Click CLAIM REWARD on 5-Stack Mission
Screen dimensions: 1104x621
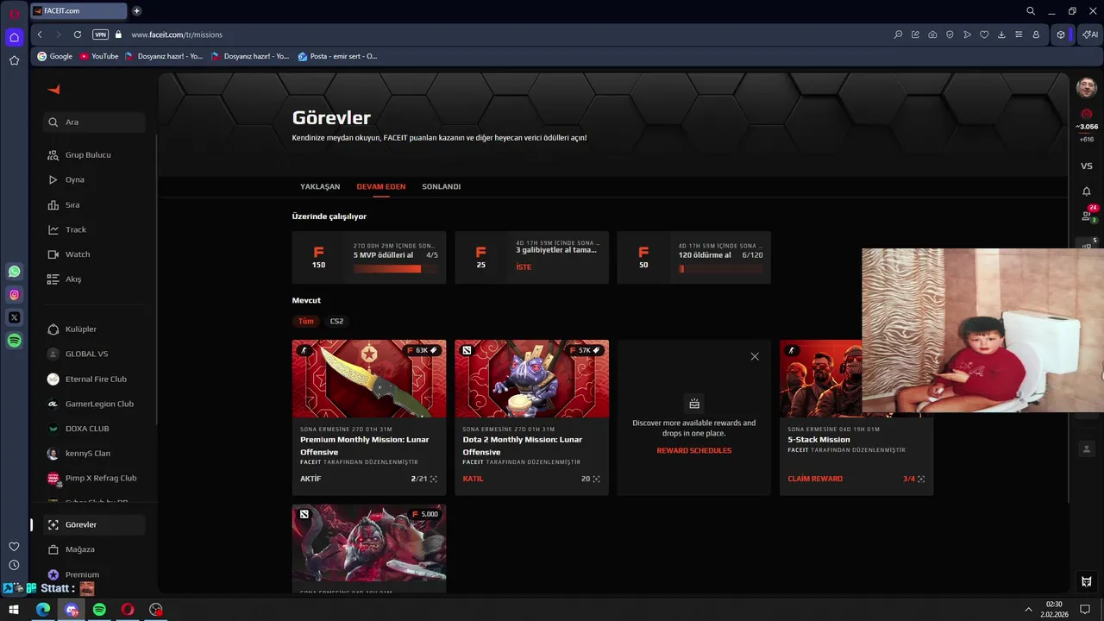(815, 479)
